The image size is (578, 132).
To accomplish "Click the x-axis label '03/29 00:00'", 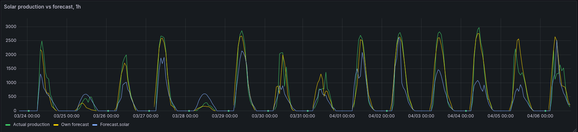I will tap(225, 116).
